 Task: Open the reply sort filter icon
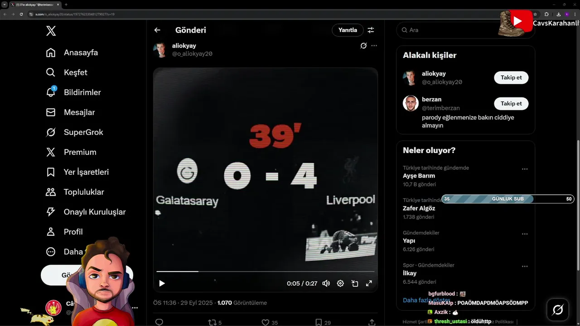[x=371, y=30]
